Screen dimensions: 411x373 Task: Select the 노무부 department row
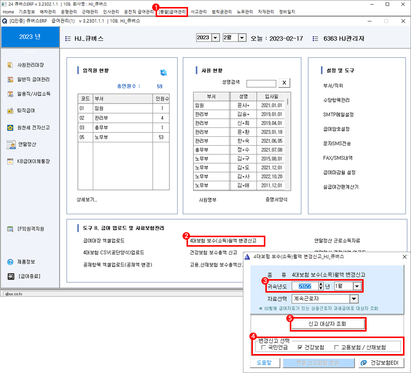point(124,137)
